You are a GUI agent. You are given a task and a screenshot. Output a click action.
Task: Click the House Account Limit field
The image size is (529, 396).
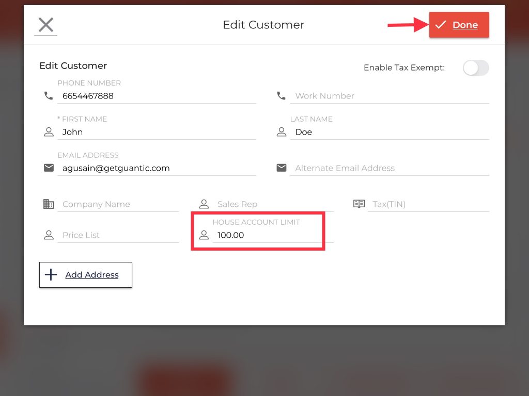(x=266, y=235)
